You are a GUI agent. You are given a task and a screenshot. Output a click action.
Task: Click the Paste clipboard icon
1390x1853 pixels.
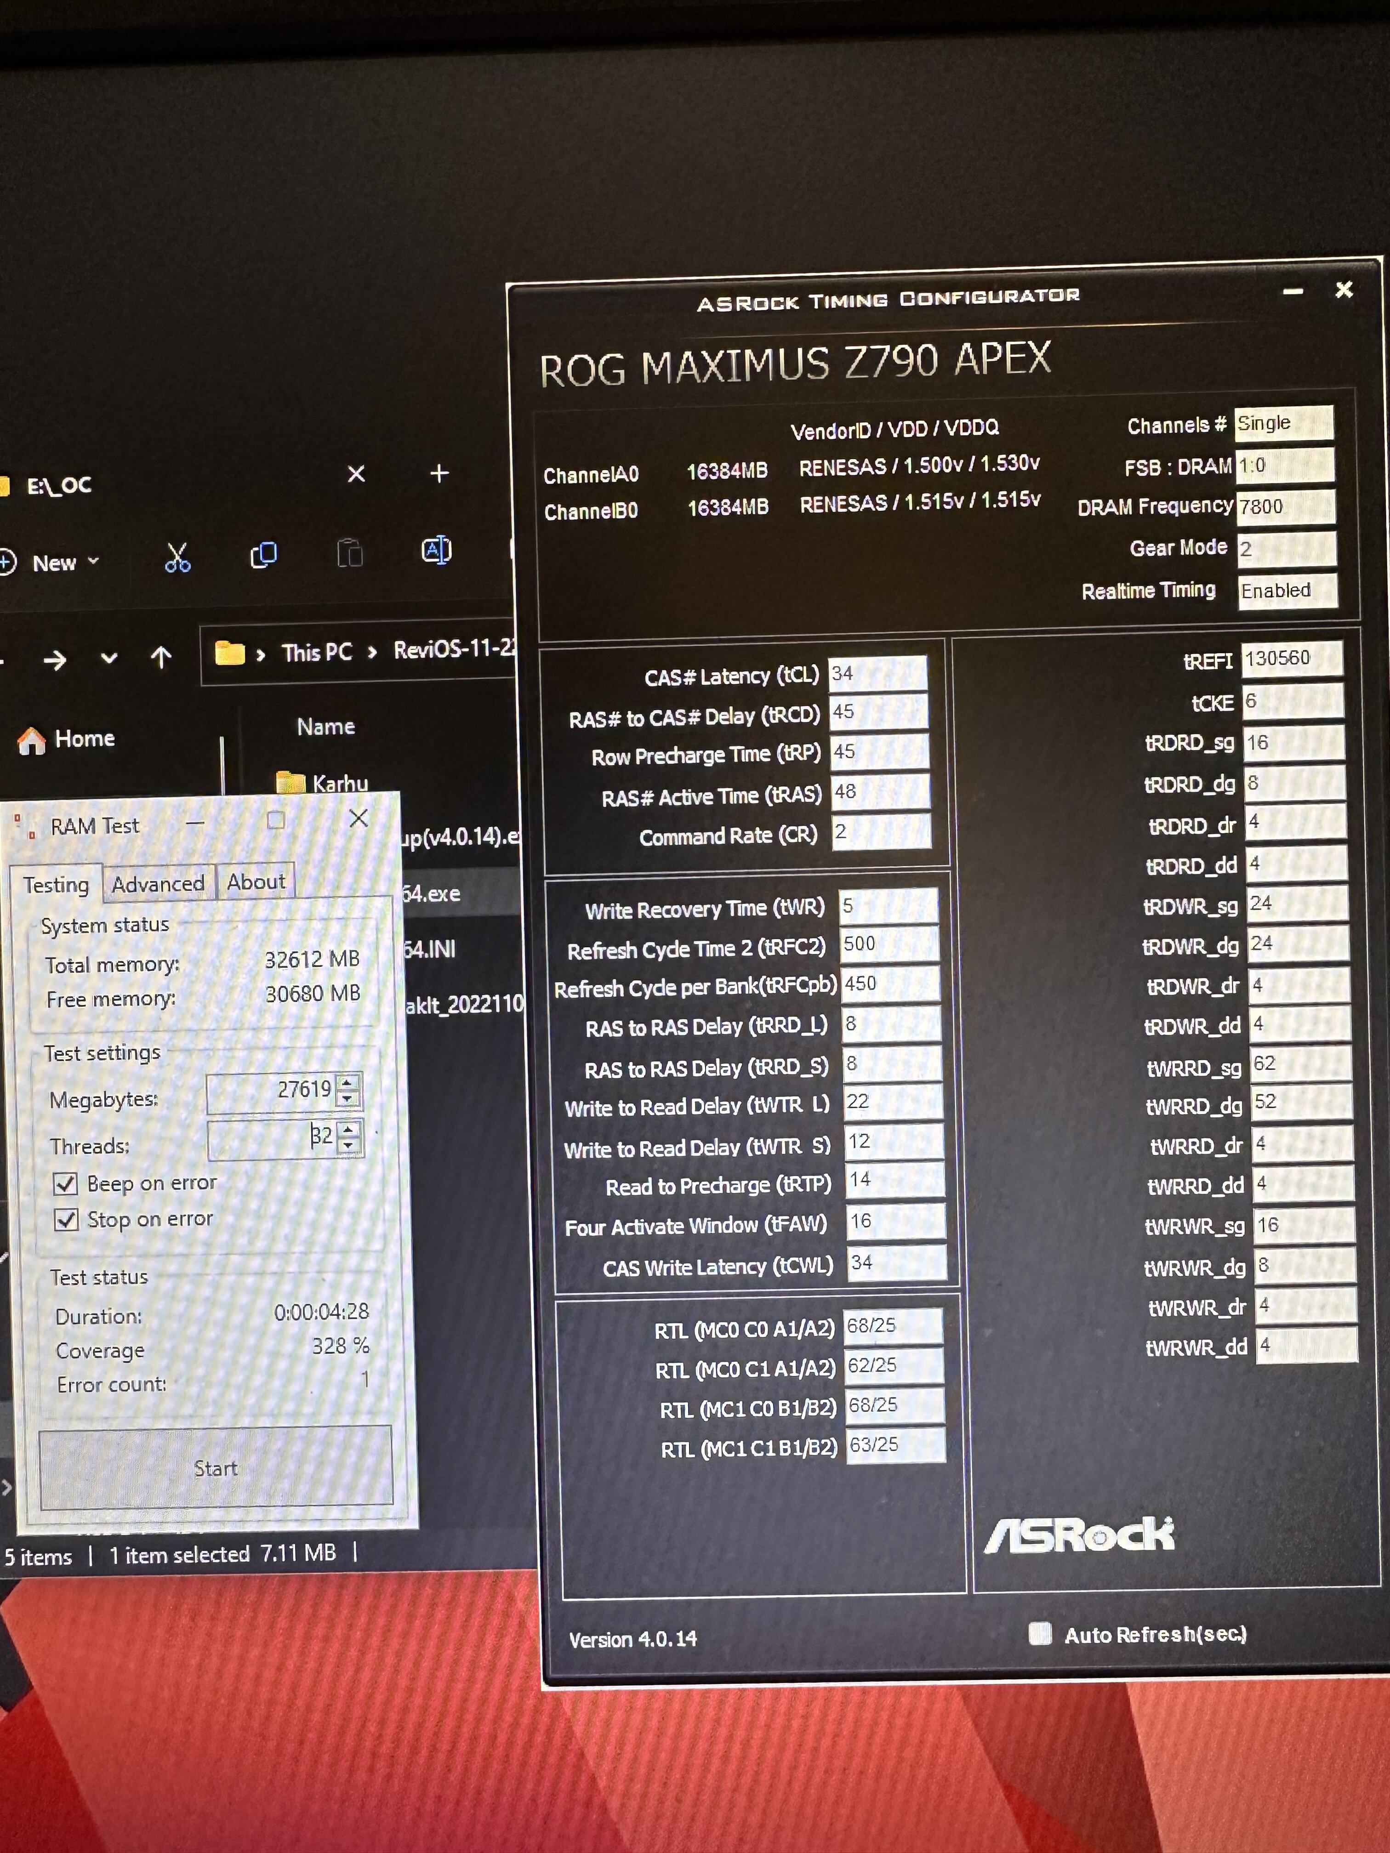[x=349, y=553]
